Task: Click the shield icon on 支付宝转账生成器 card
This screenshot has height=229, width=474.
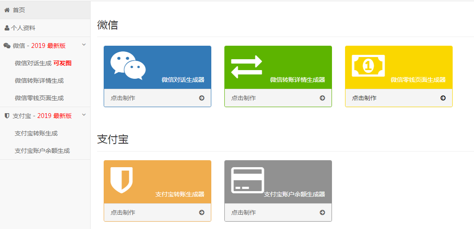Action: 122,180
